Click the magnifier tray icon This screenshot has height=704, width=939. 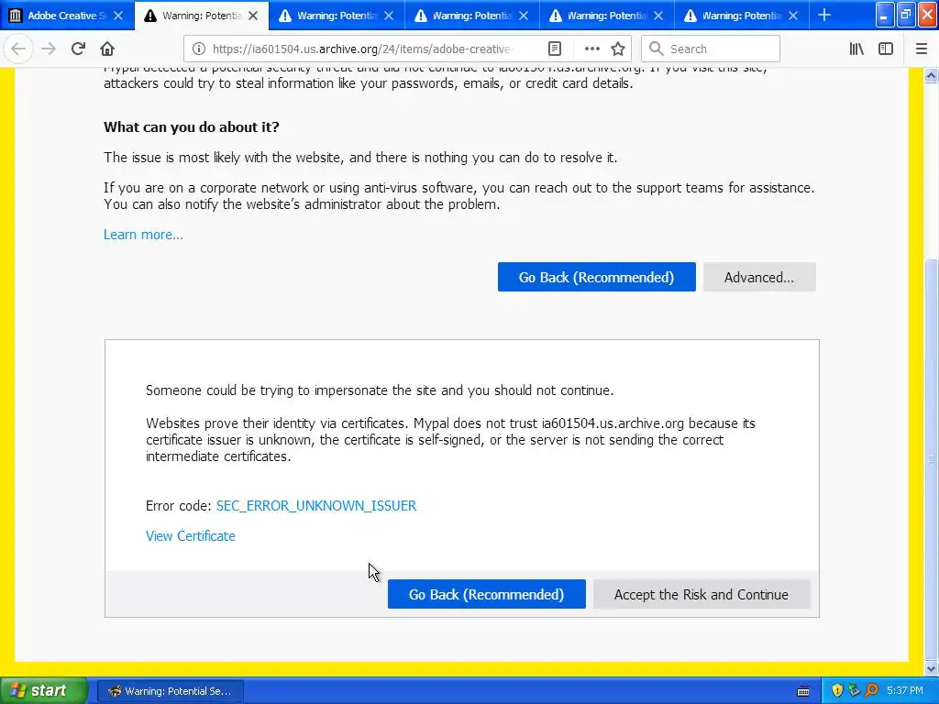tap(871, 691)
